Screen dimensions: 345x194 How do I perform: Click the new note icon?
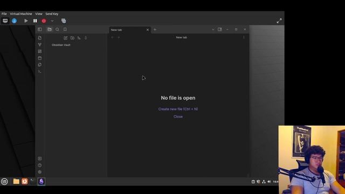pos(66,38)
